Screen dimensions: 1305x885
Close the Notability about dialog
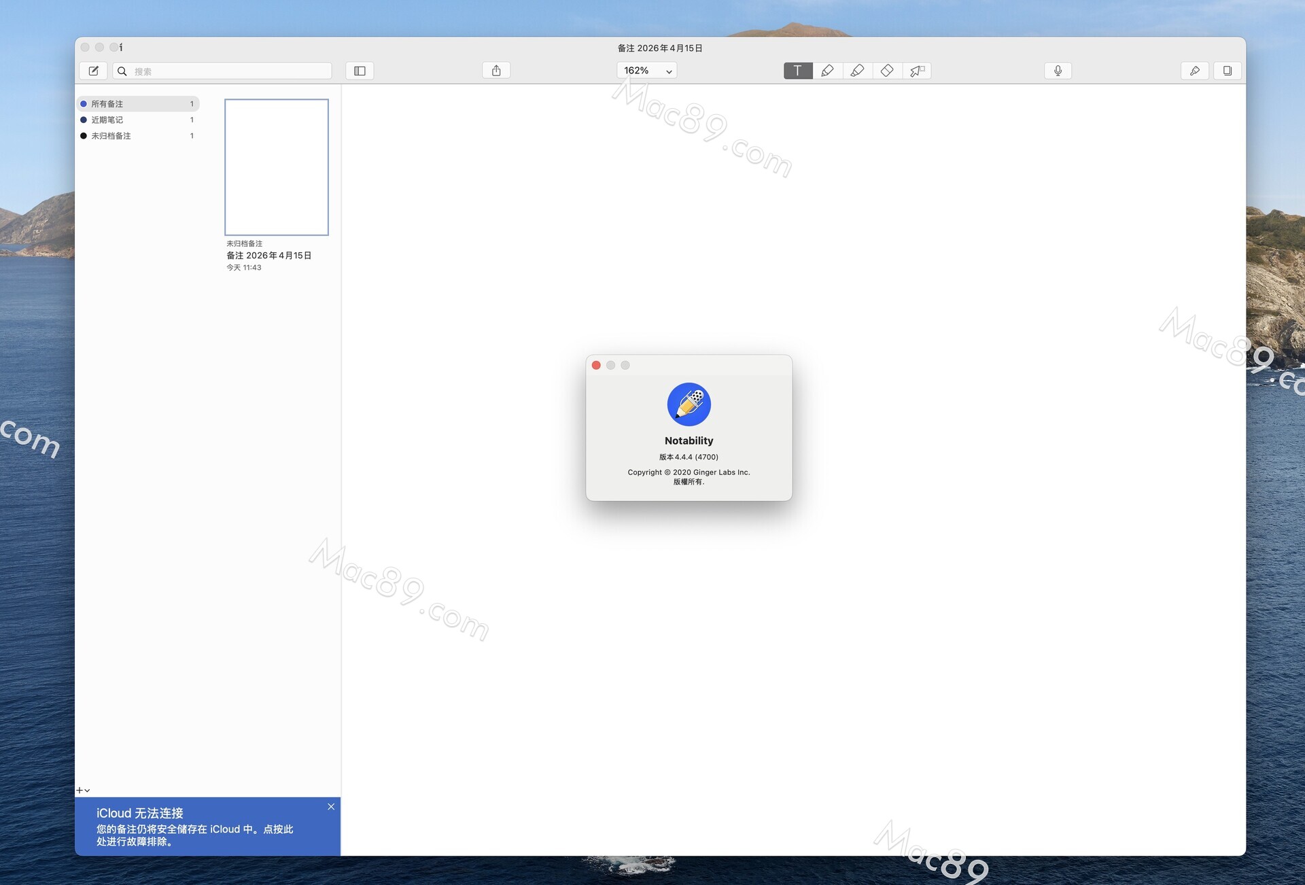(596, 366)
